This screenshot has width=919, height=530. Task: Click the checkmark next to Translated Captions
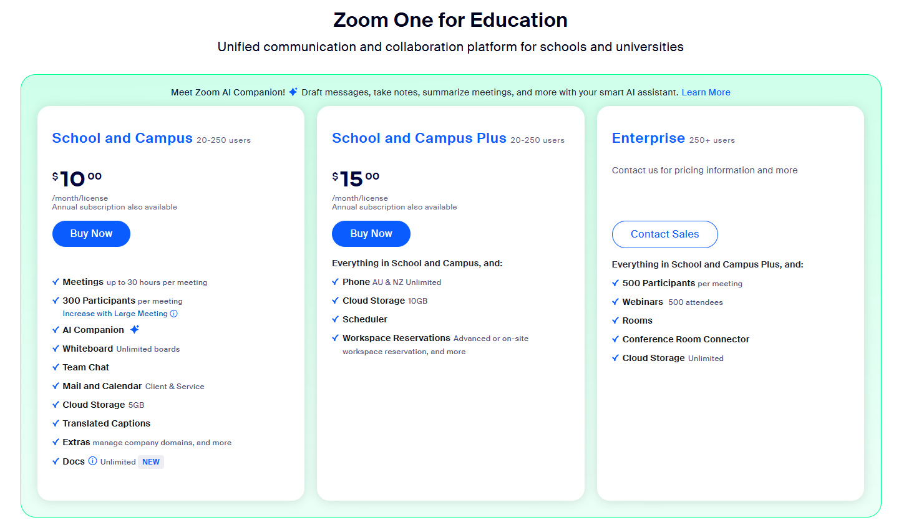pos(56,423)
